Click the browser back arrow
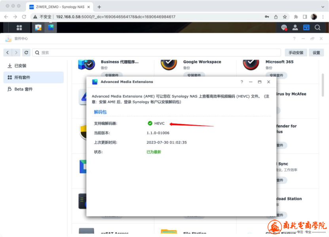Image resolution: width=329 pixels, height=237 pixels. 6,17
